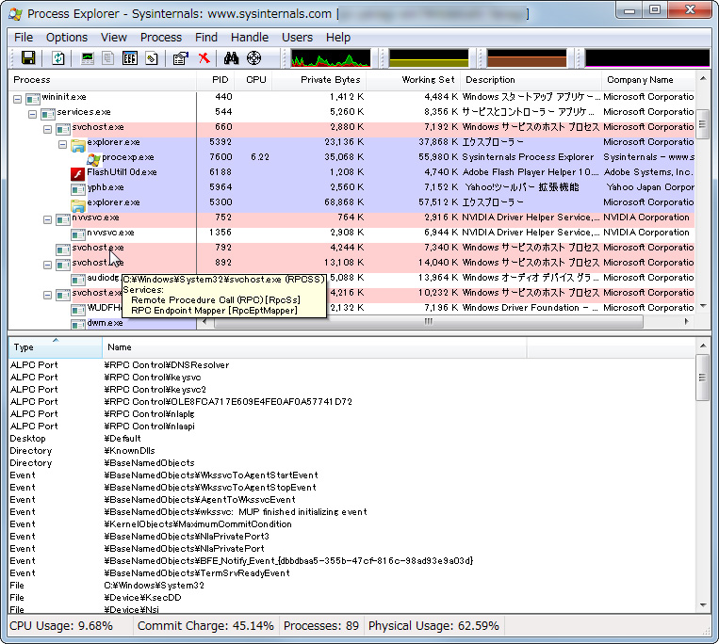Click process list scroll right arrow
The width and height of the screenshot is (719, 644).
click(686, 322)
